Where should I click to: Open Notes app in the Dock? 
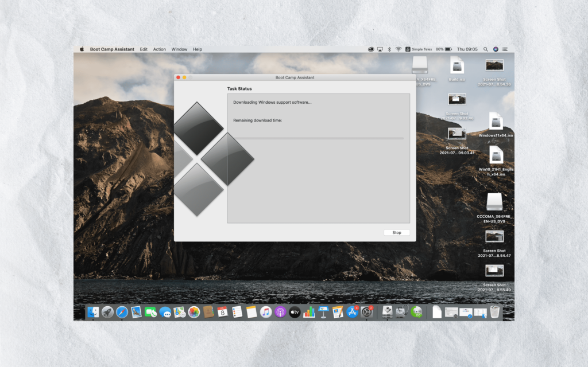coord(252,312)
